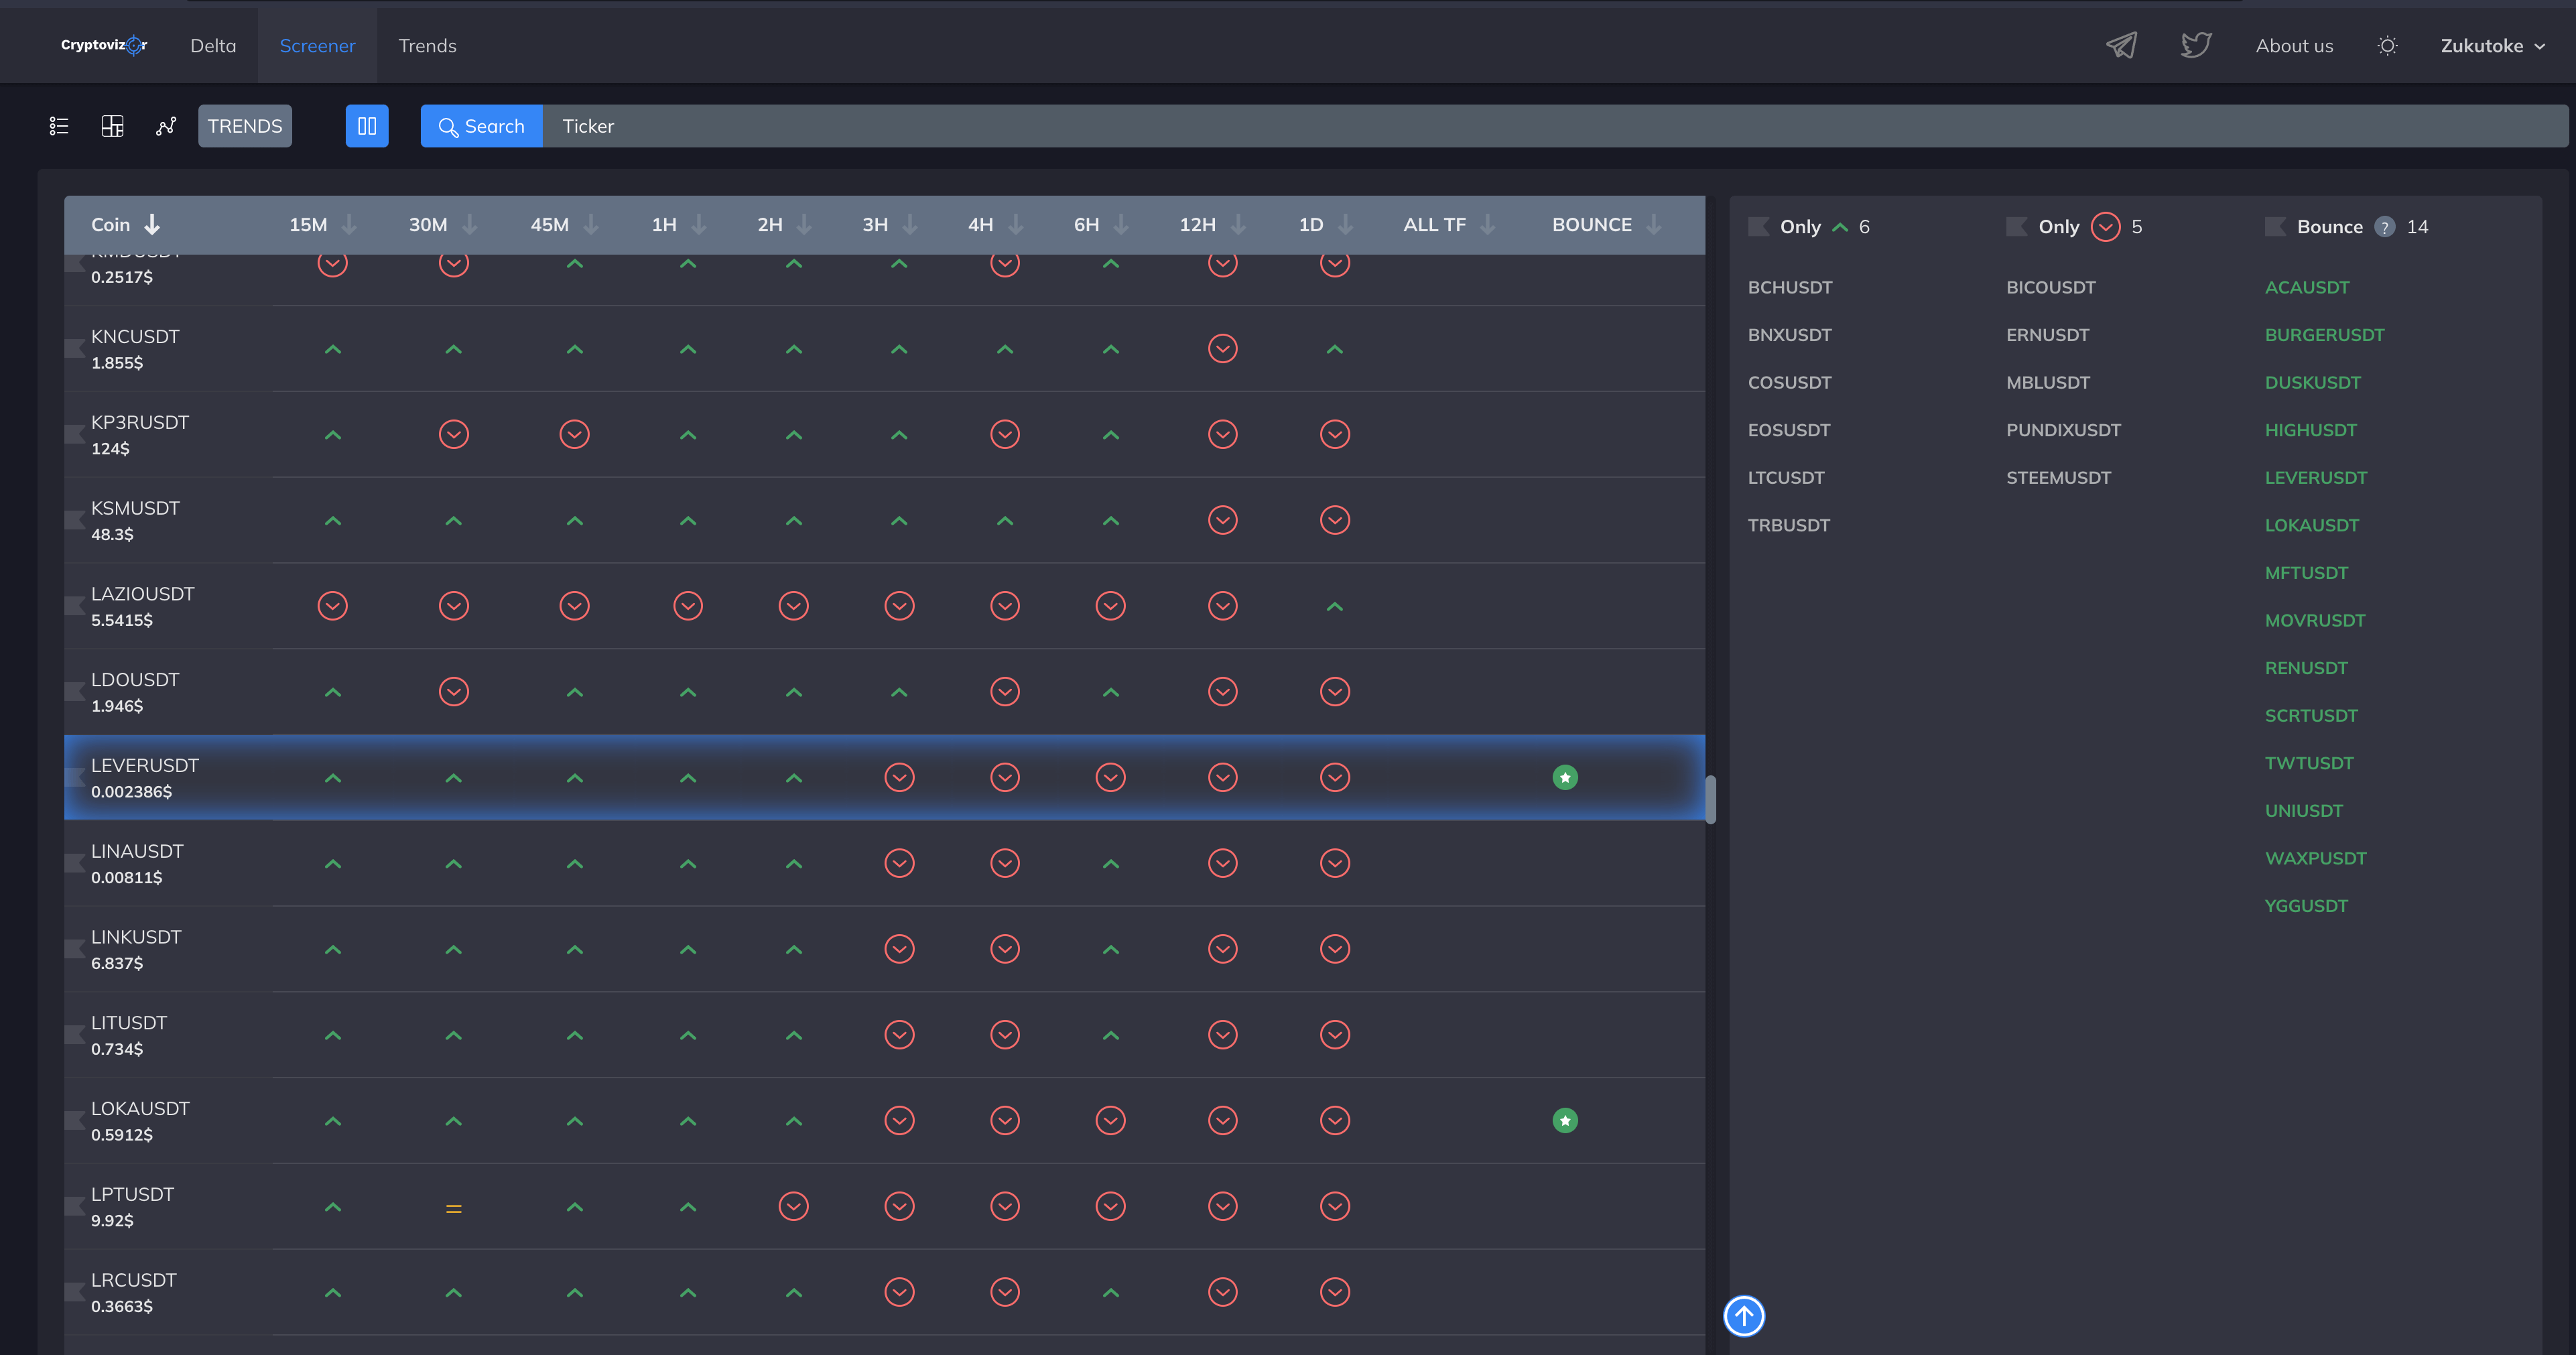Open the Twitter bird icon
2576x1355 pixels.
(x=2195, y=45)
